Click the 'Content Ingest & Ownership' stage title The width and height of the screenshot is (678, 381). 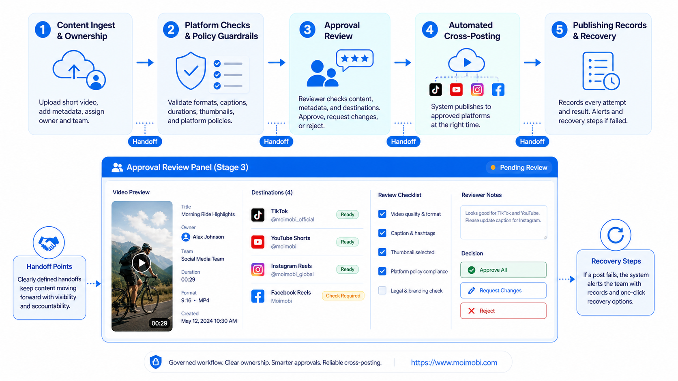[x=86, y=30]
